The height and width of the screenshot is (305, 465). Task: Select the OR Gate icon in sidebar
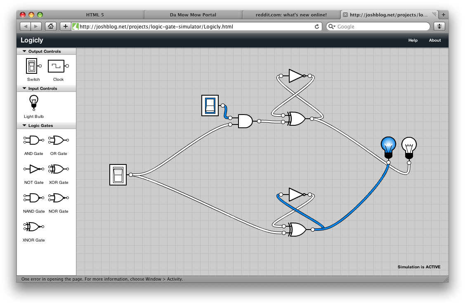pyautogui.click(x=58, y=141)
